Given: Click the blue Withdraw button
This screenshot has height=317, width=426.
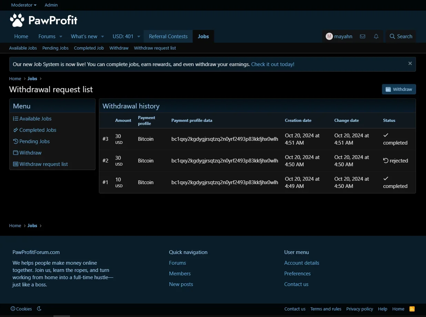Looking at the screenshot, I should pyautogui.click(x=399, y=89).
